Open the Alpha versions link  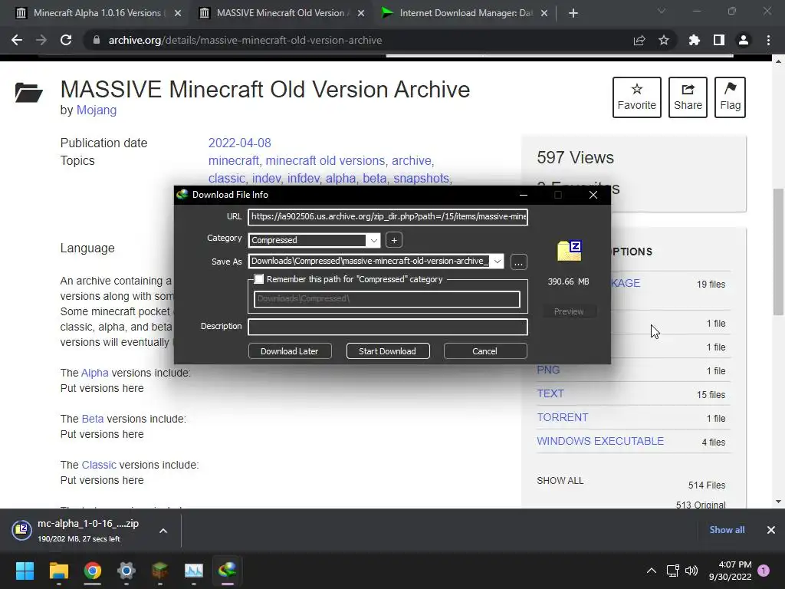pyautogui.click(x=94, y=373)
